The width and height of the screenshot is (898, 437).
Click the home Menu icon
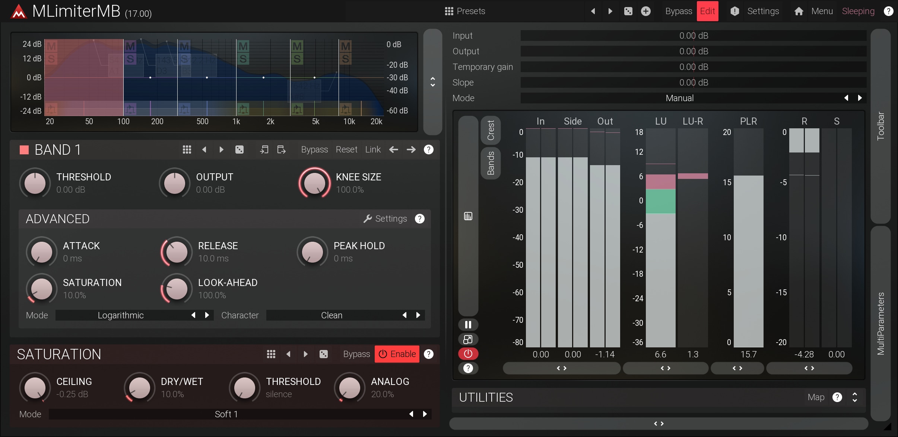click(799, 11)
